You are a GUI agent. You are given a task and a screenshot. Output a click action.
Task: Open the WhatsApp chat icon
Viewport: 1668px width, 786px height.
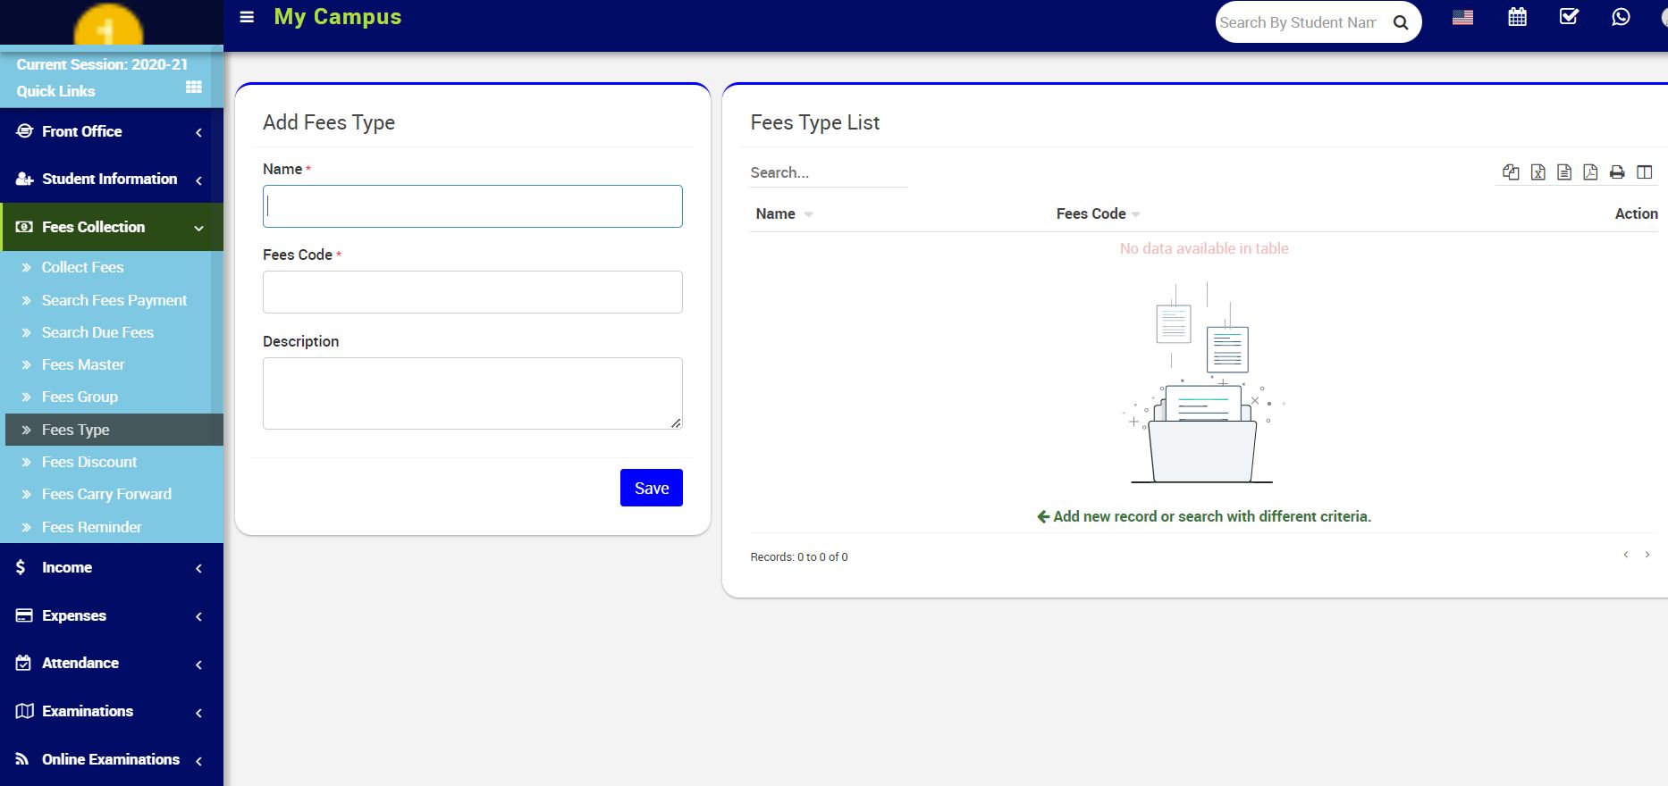coord(1621,17)
